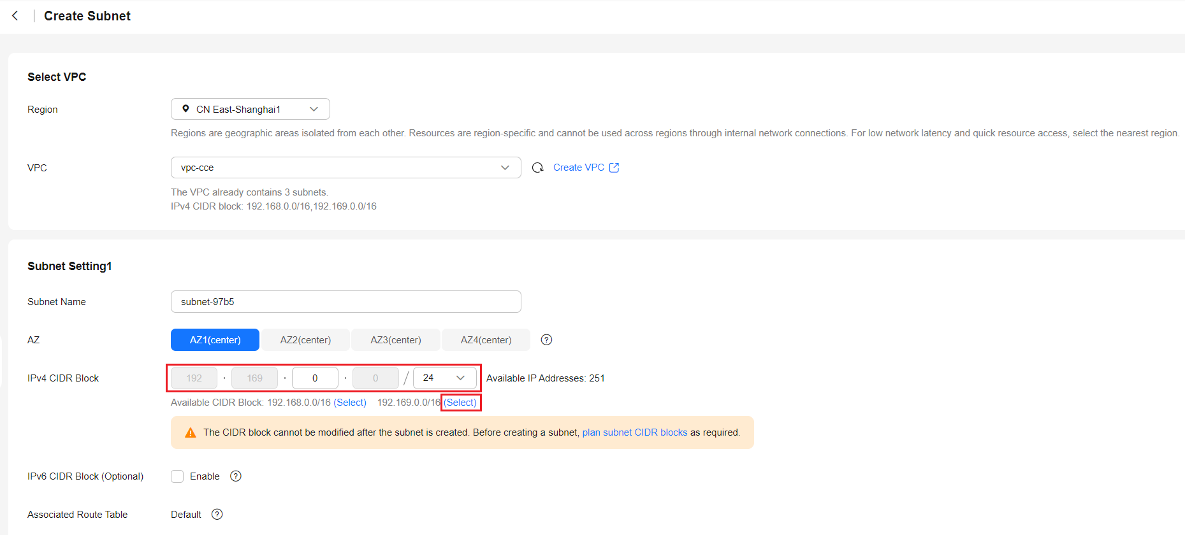The height and width of the screenshot is (535, 1185).
Task: Click the disabled second octet 169 field
Action: (254, 378)
